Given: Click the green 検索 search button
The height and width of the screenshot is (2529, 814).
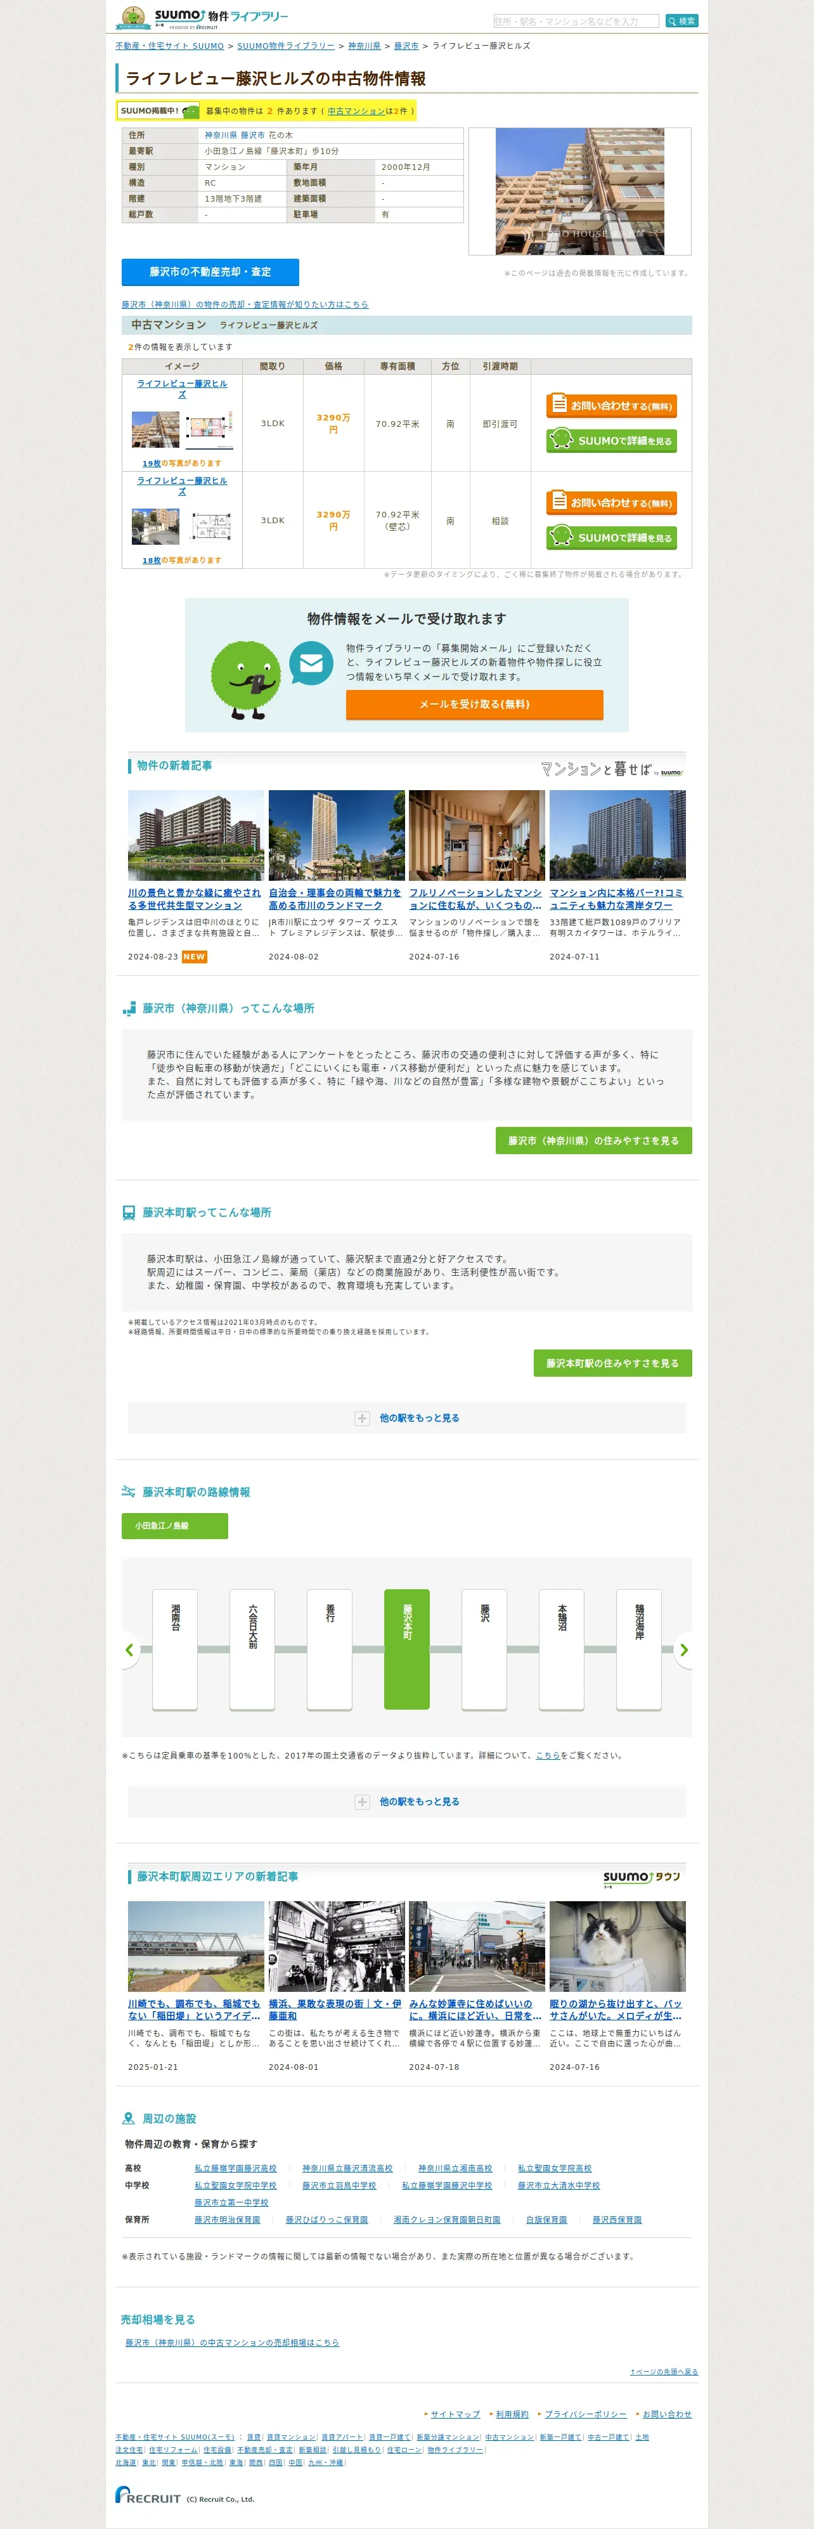Looking at the screenshot, I should pyautogui.click(x=682, y=21).
